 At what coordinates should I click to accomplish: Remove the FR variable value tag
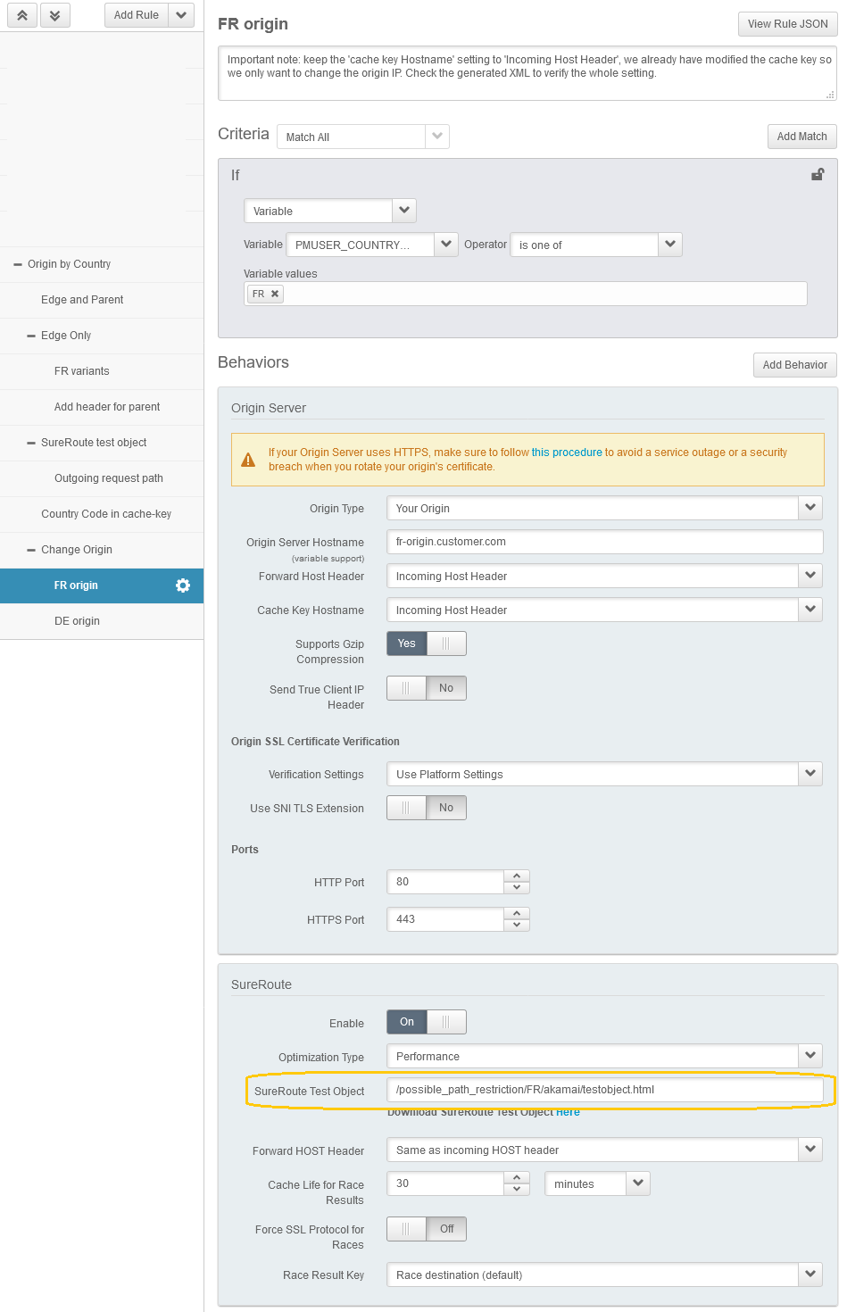[275, 294]
